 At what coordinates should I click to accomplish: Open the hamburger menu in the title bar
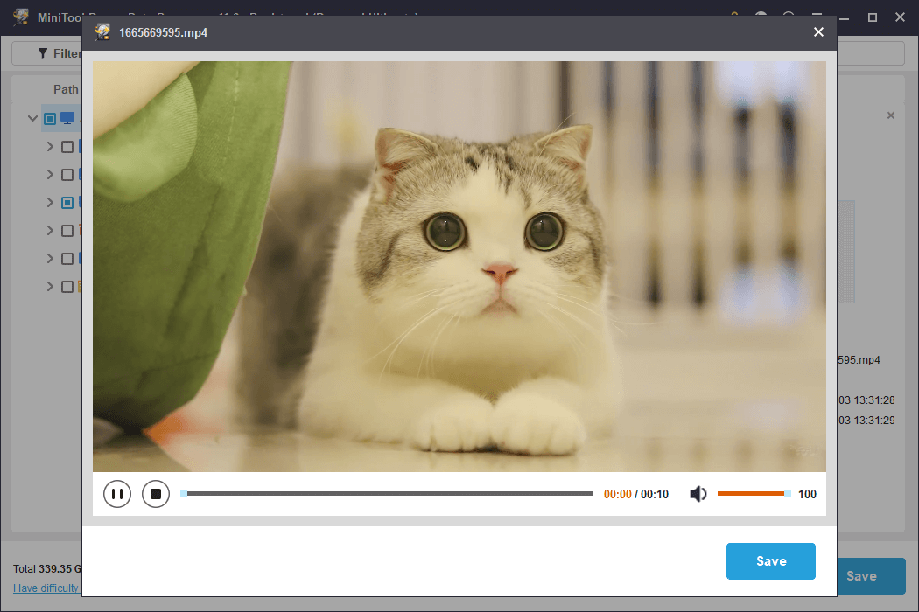point(816,17)
